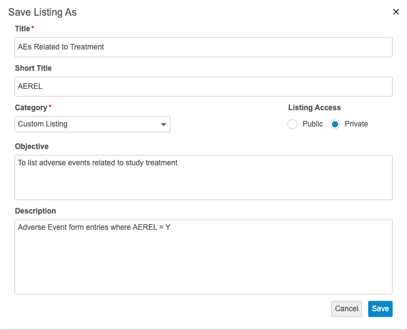Click the Title field label

pos(23,29)
